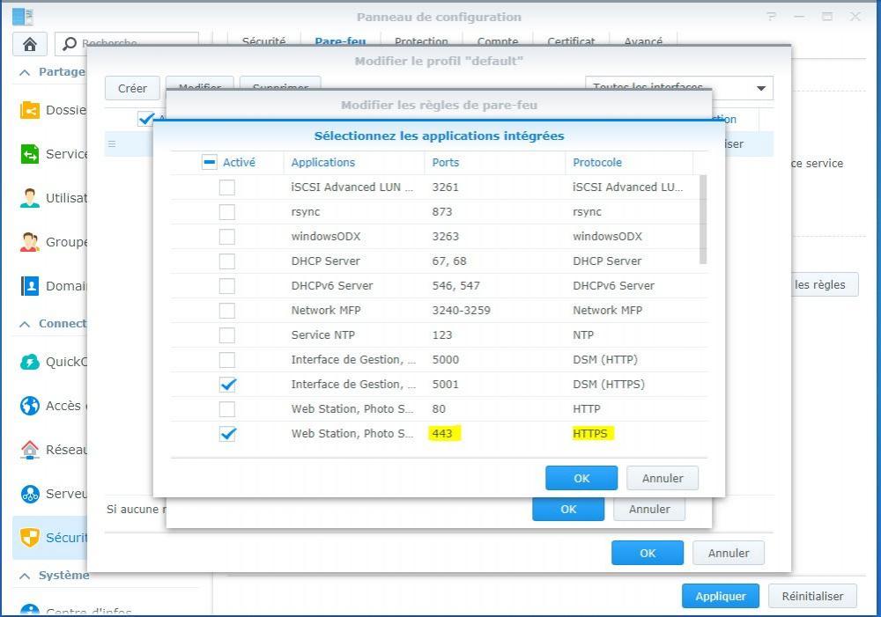Click the Modifier button in the profile dialog

point(199,84)
